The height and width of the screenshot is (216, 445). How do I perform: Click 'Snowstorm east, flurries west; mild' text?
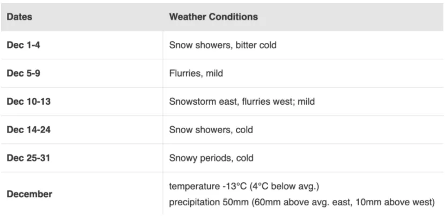click(242, 102)
